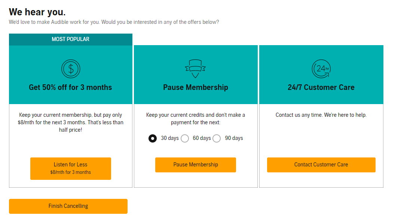This screenshot has width=398, height=222.
Task: Click the Contact us any time text
Action: 321,115
